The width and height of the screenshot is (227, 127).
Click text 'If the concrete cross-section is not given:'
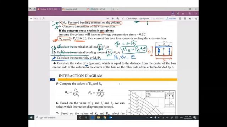click(x=86, y=31)
